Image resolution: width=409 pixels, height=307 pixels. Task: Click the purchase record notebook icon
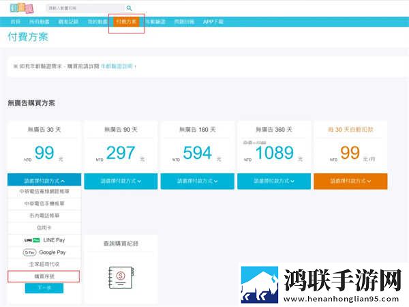coord(121,277)
